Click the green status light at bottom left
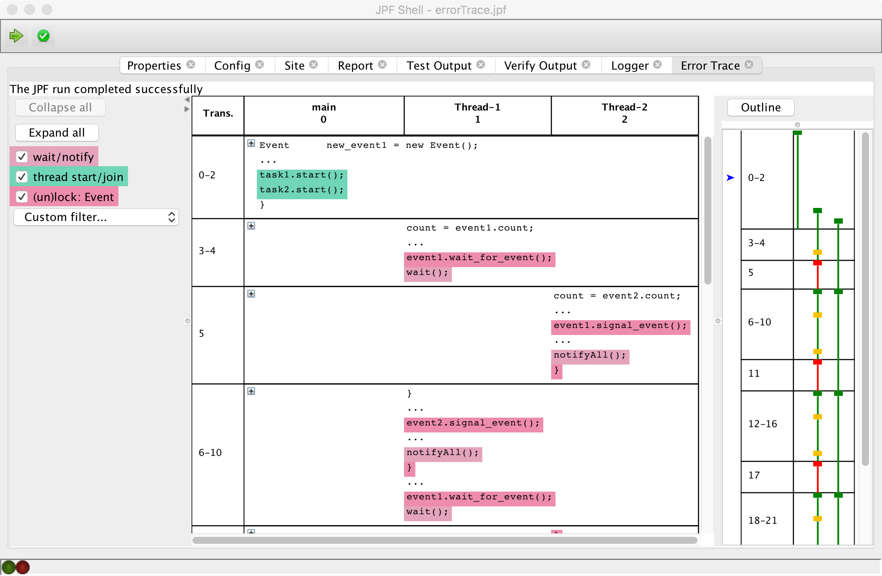The height and width of the screenshot is (576, 882). click(8, 567)
